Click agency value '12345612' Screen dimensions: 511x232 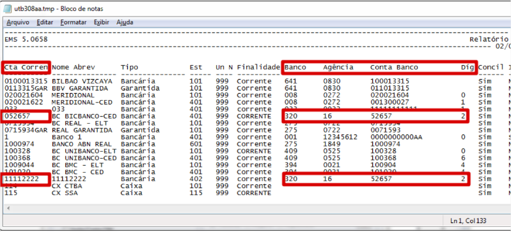point(340,137)
